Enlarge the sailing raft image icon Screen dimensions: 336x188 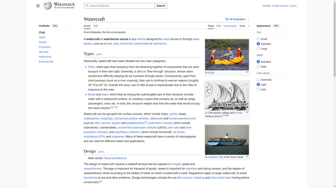click(247, 112)
